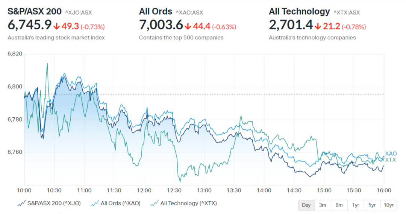
Task: Click the All Ords legend line icon
Action: coord(95,204)
